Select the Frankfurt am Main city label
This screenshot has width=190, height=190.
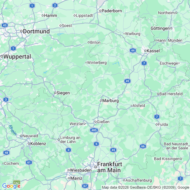coord(109,167)
